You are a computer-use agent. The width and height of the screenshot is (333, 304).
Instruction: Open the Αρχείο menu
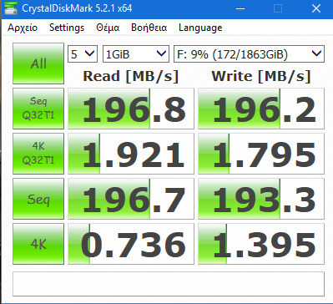pos(23,28)
